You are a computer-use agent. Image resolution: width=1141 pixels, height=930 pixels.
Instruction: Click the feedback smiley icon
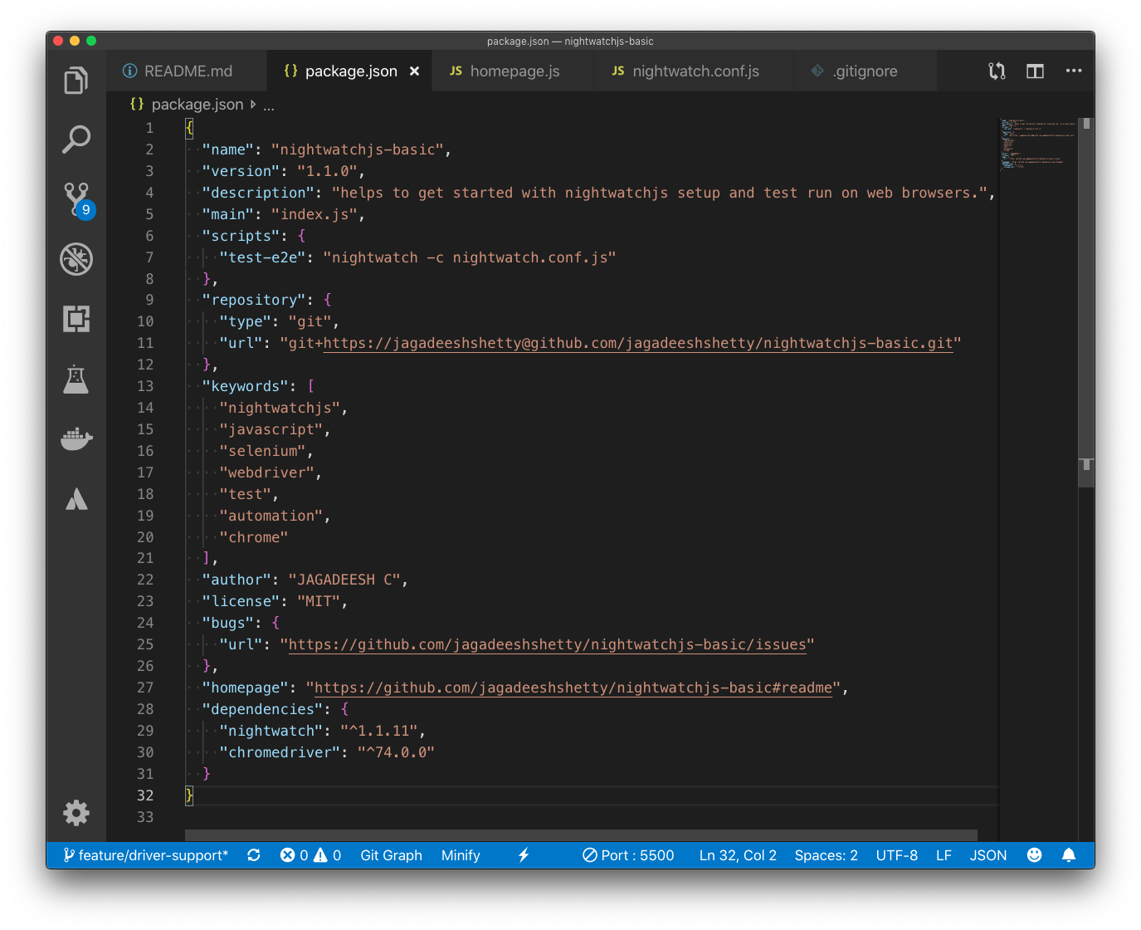(1034, 855)
